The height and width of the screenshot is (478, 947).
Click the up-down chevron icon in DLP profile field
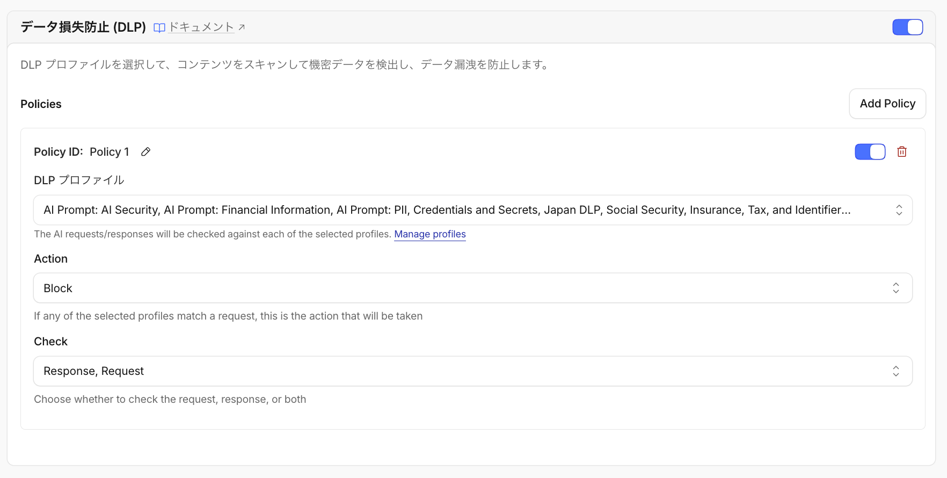pos(899,210)
